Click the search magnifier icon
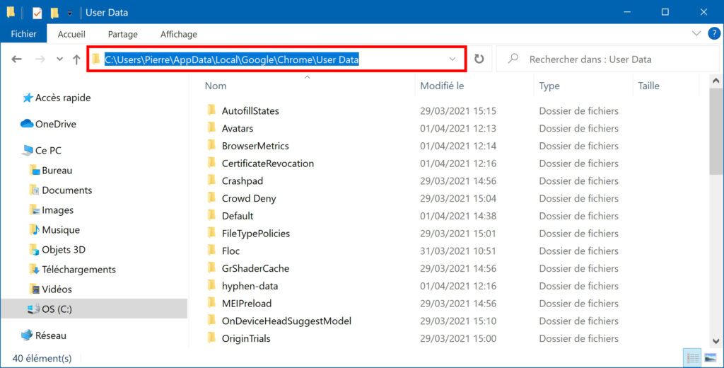This screenshot has height=368, width=724. click(513, 59)
